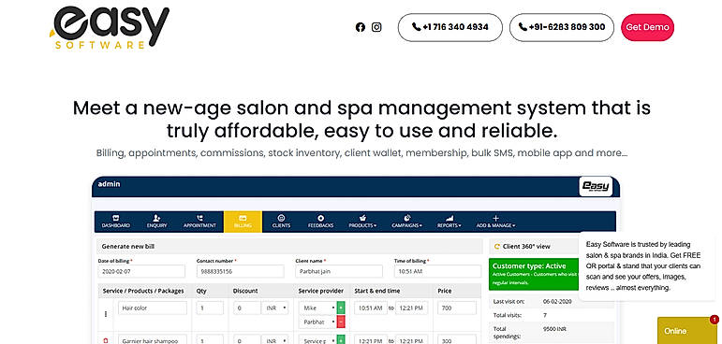Click the Get Demo button

tap(647, 28)
